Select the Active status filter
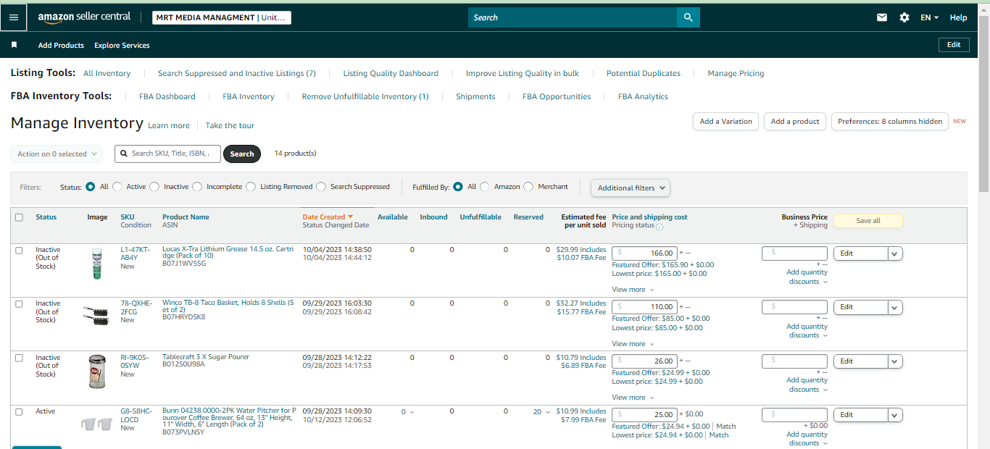 [x=117, y=187]
